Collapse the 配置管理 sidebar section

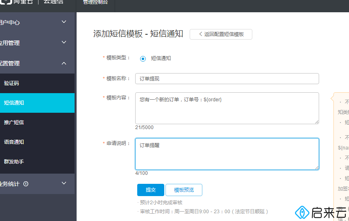click(x=64, y=63)
